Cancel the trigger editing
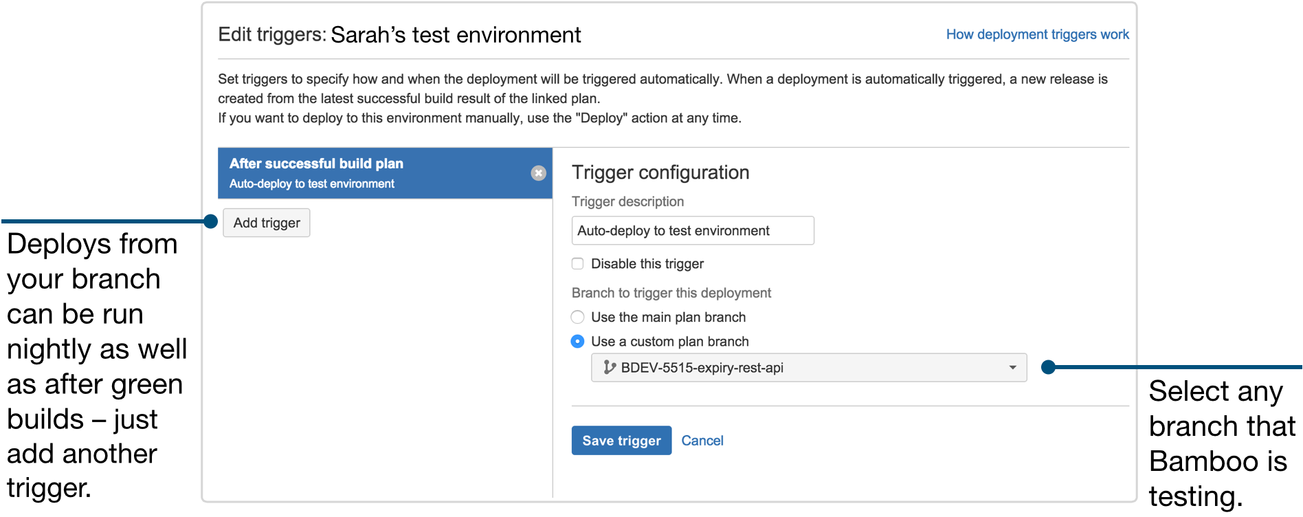This screenshot has width=1303, height=517. click(702, 441)
